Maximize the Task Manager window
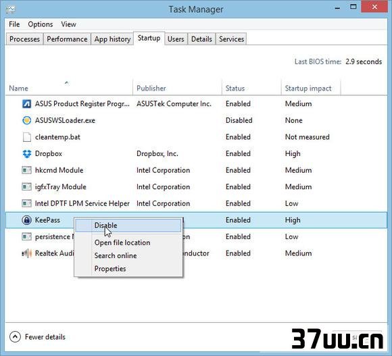 coord(353,7)
